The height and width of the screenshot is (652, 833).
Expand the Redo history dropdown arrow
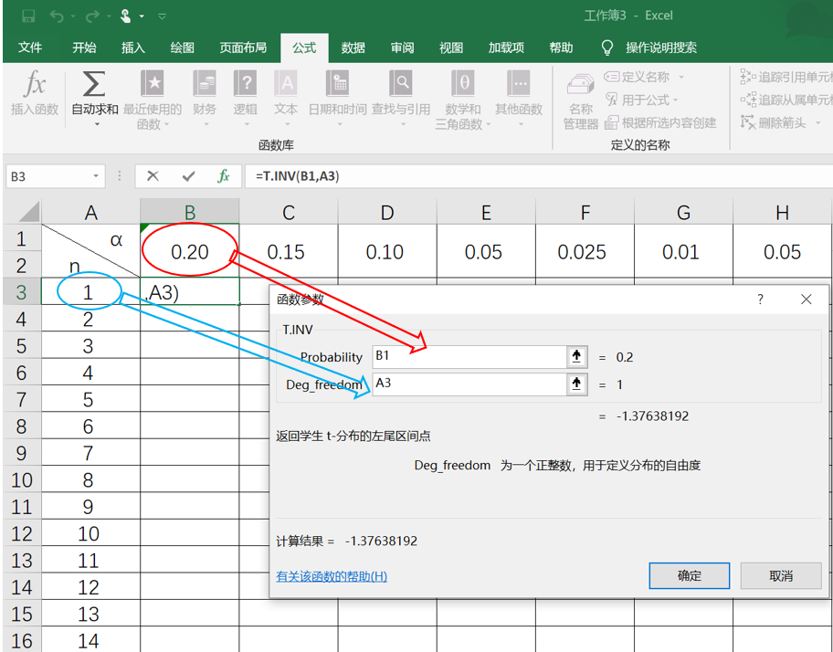(108, 16)
